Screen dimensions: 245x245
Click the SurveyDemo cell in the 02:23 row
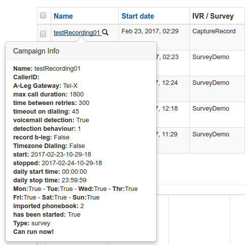pyautogui.click(x=211, y=57)
